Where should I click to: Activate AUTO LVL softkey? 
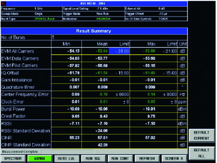66,159
